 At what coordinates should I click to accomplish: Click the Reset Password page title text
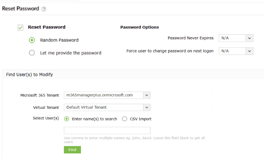20,9
